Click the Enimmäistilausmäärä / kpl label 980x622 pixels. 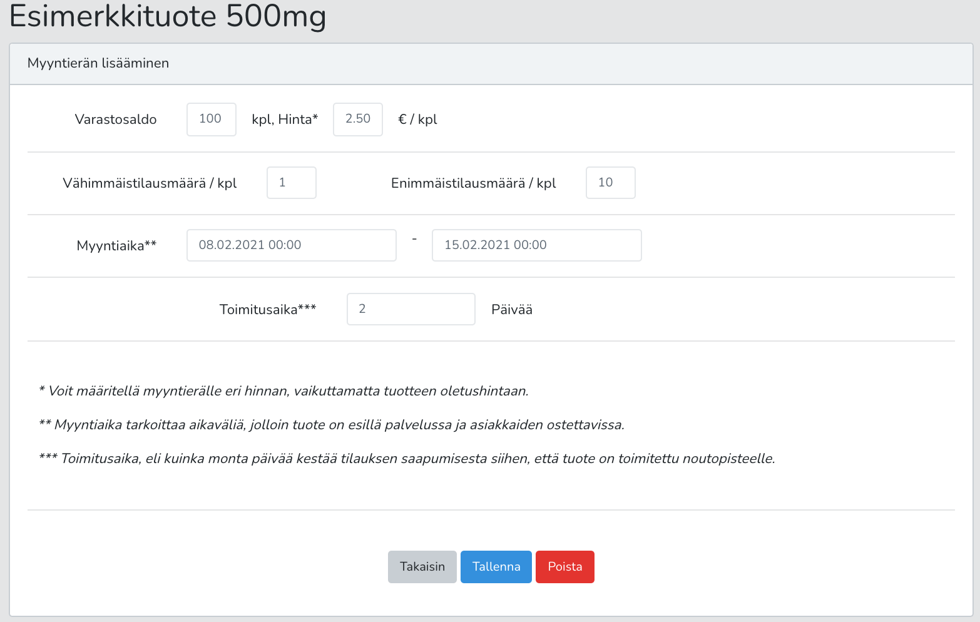[473, 183]
